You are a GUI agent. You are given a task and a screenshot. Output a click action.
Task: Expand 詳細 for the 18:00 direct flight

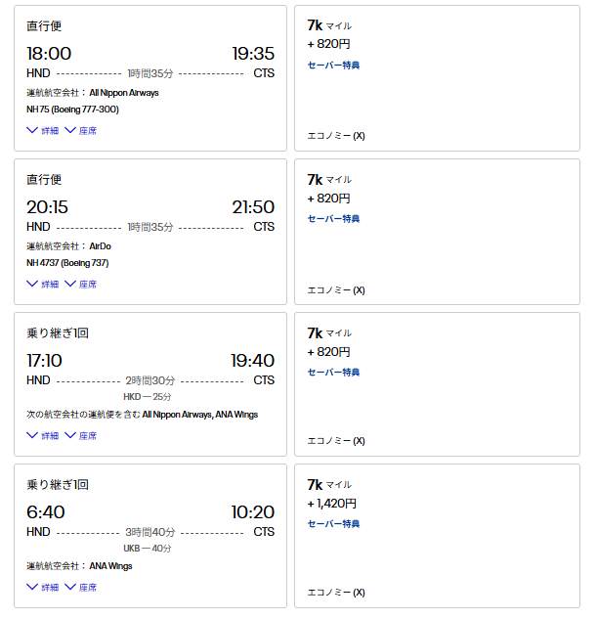(x=43, y=130)
